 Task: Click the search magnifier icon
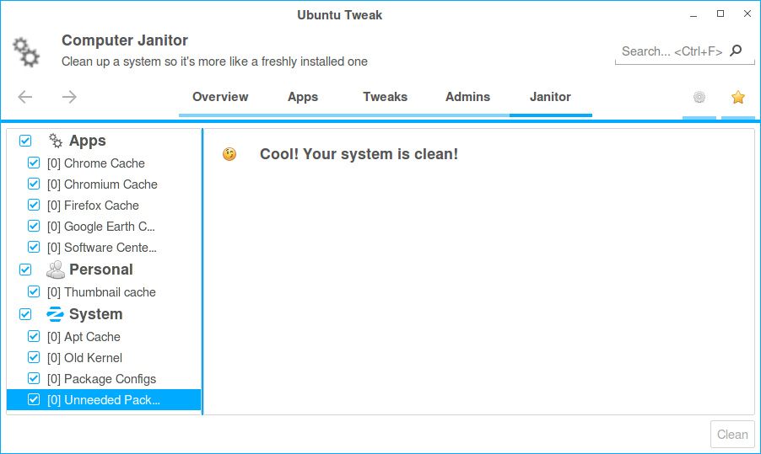(737, 51)
